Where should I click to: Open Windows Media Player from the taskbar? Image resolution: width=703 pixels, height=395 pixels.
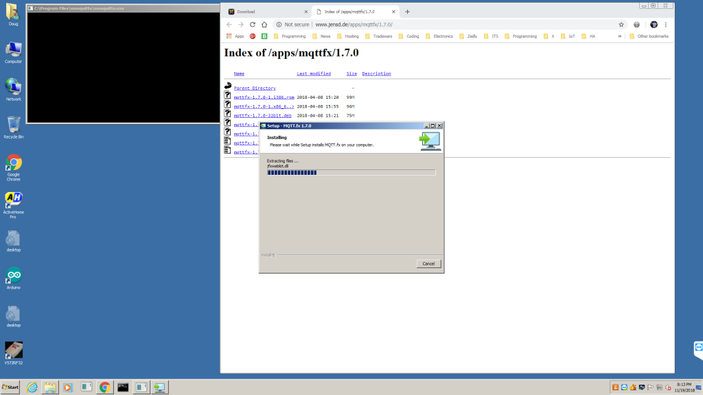point(68,387)
